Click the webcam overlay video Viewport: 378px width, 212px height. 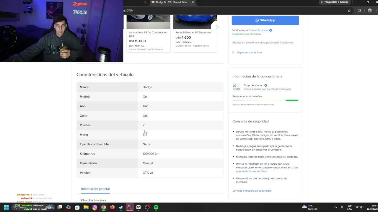coord(61,31)
